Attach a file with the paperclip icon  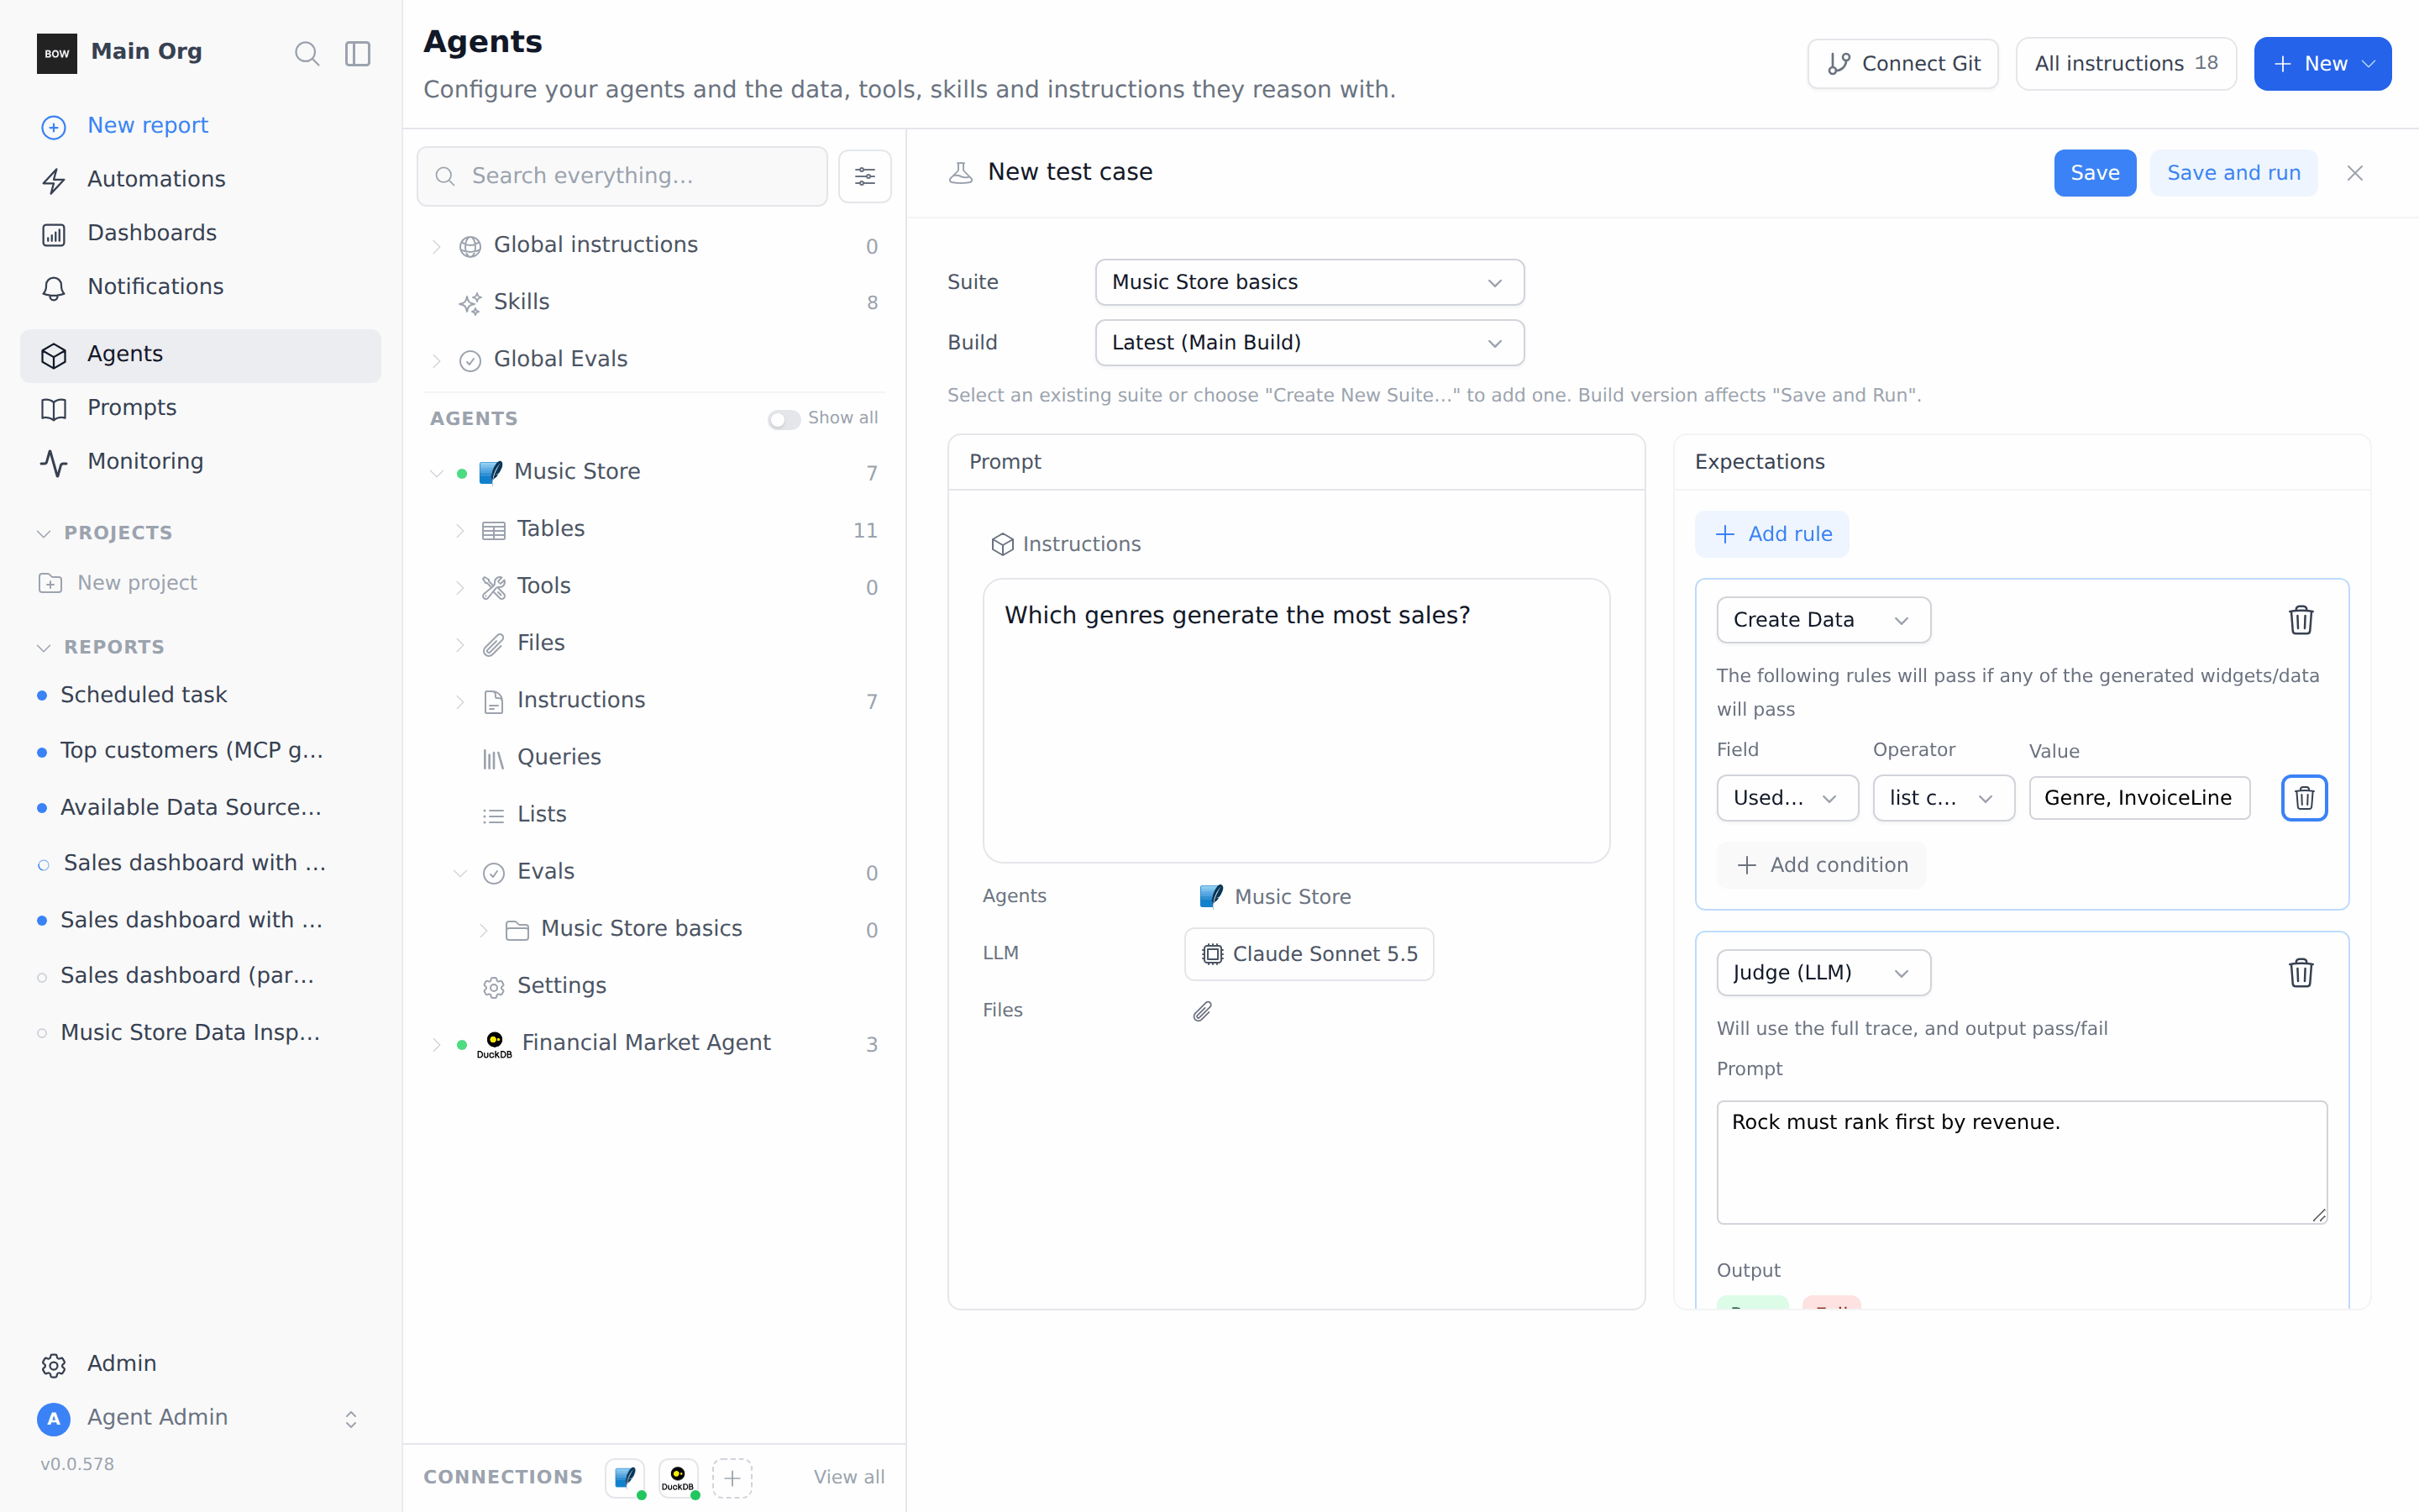point(1203,1011)
